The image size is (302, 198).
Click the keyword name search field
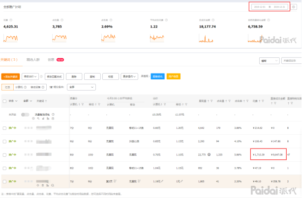[292, 61]
